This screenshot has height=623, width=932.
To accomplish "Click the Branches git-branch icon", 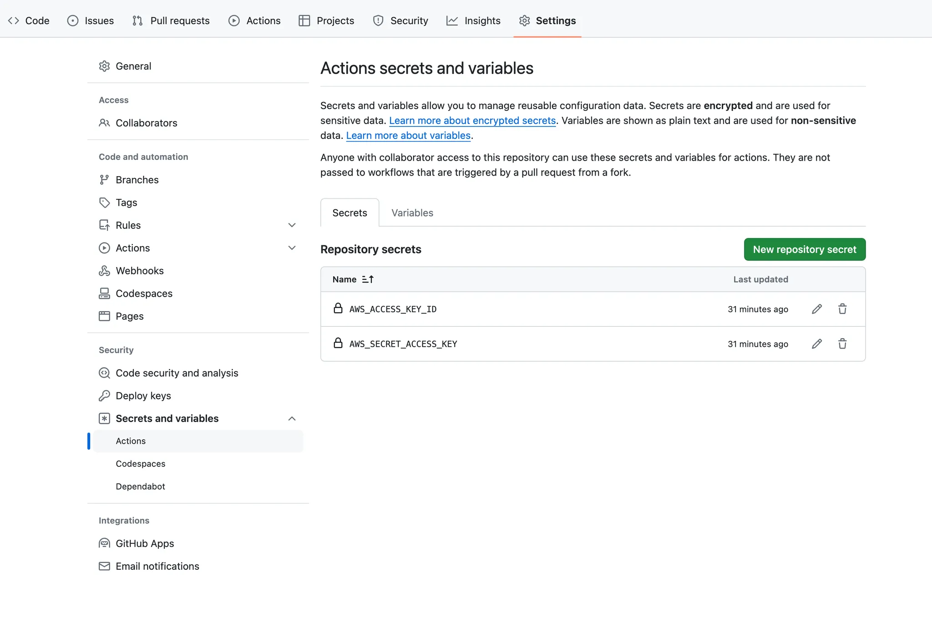I will [104, 180].
